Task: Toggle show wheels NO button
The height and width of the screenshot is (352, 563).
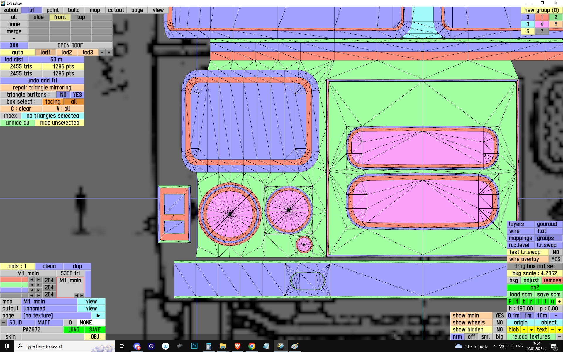Action: click(499, 323)
